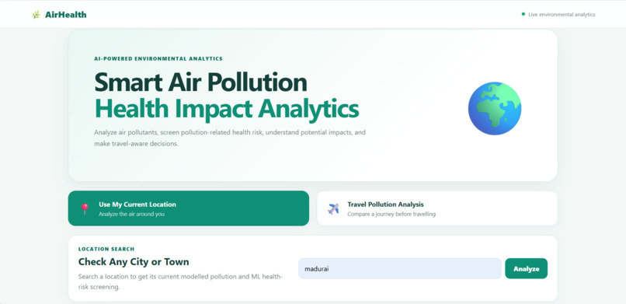Select 'Compare a journey before travelling' subtitle
Image resolution: width=626 pixels, height=304 pixels.
click(391, 214)
